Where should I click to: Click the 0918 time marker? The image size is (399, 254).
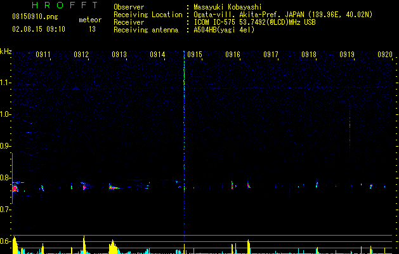tap(309, 55)
